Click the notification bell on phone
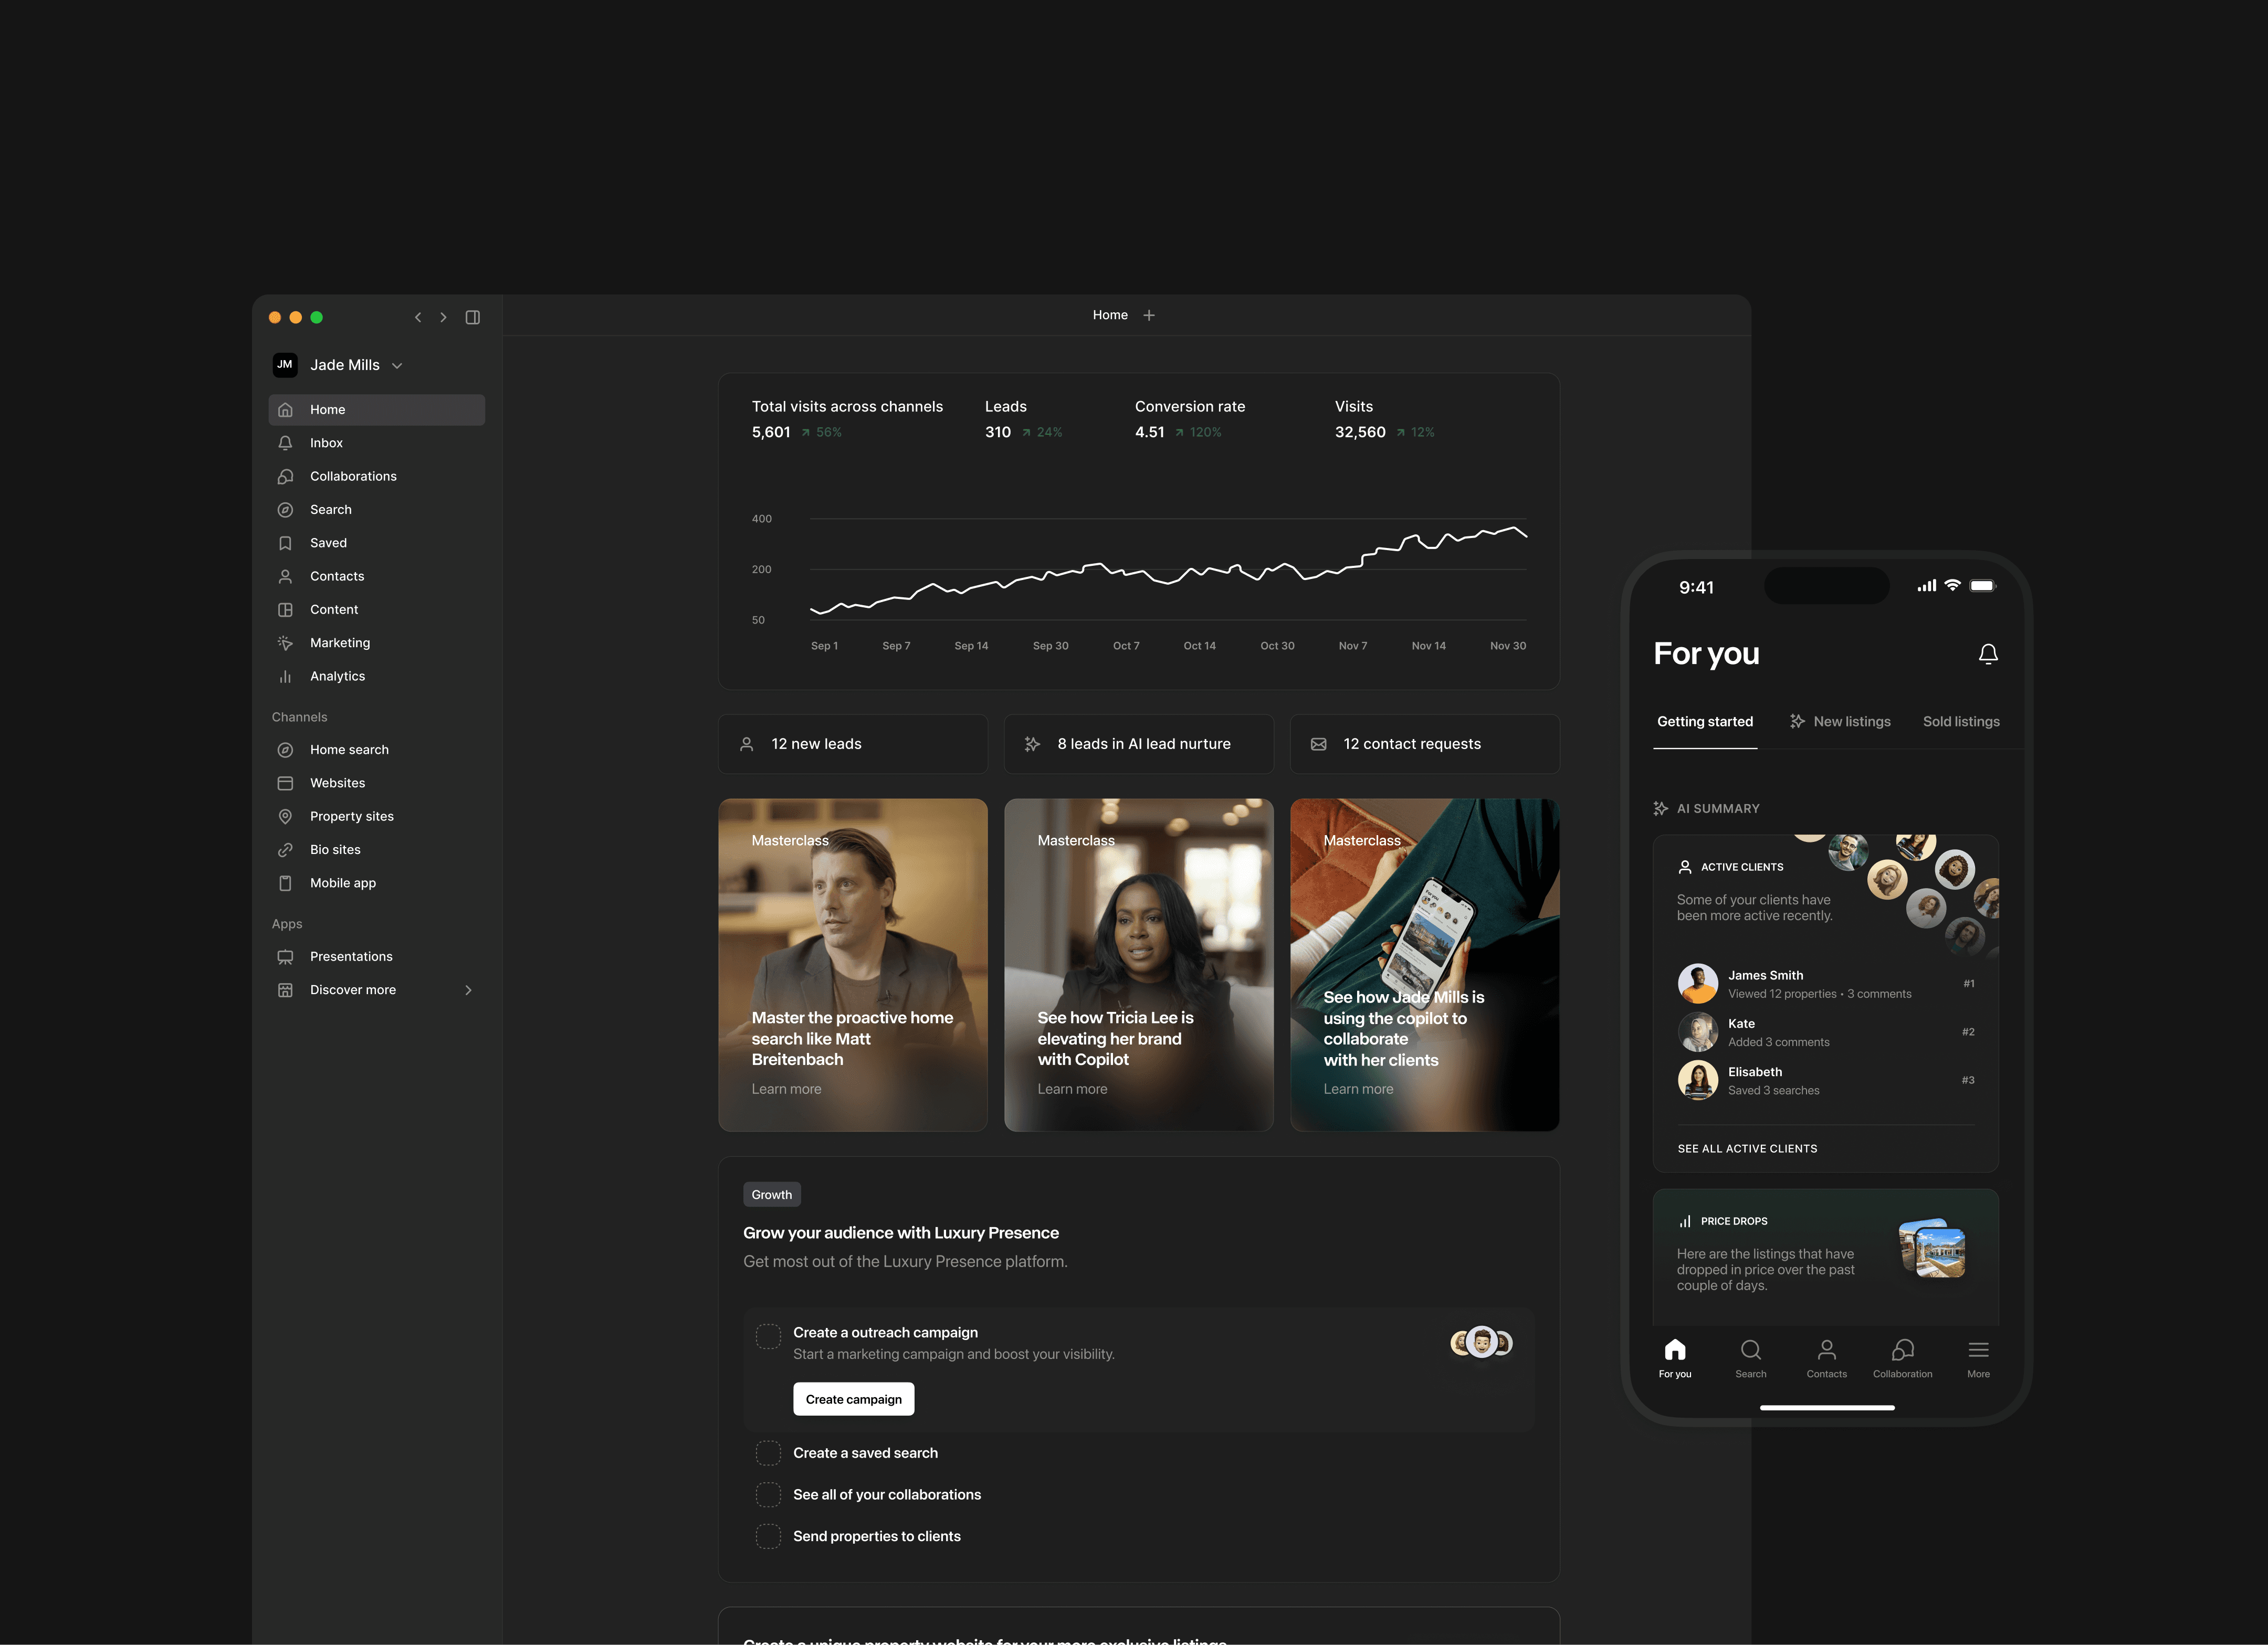Screen dimensions: 2268x1645 point(1988,654)
